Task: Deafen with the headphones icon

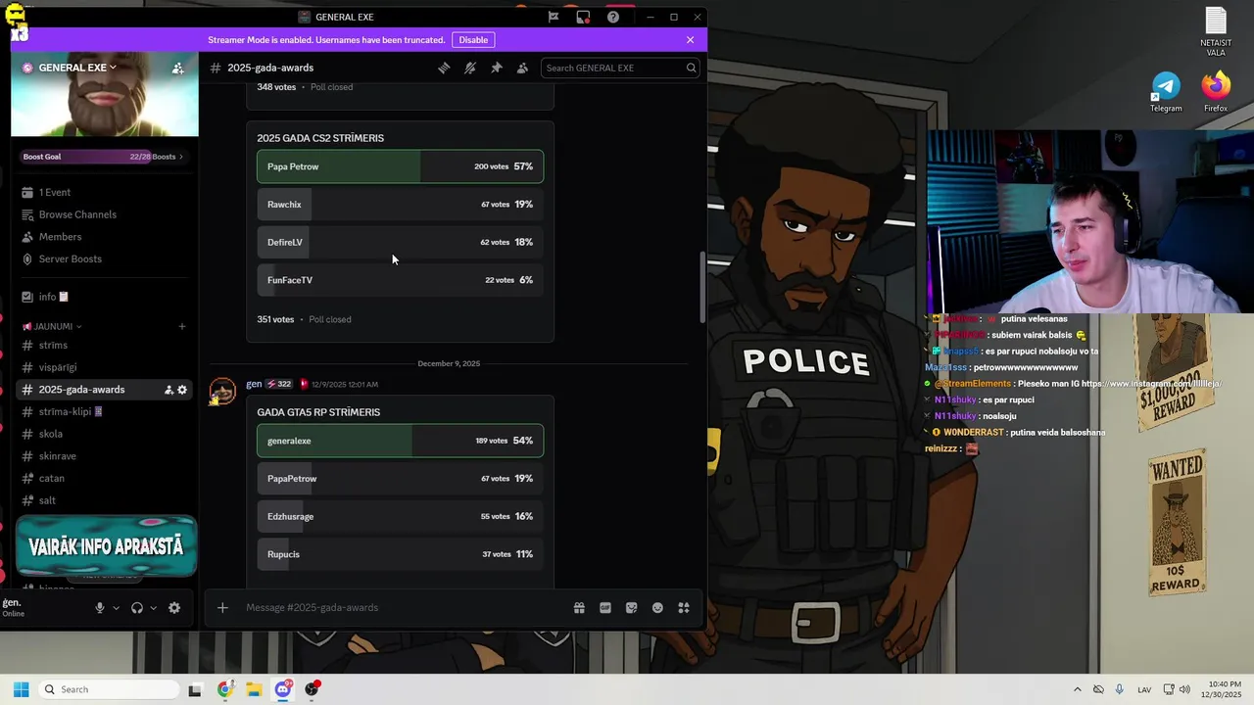Action: (137, 607)
